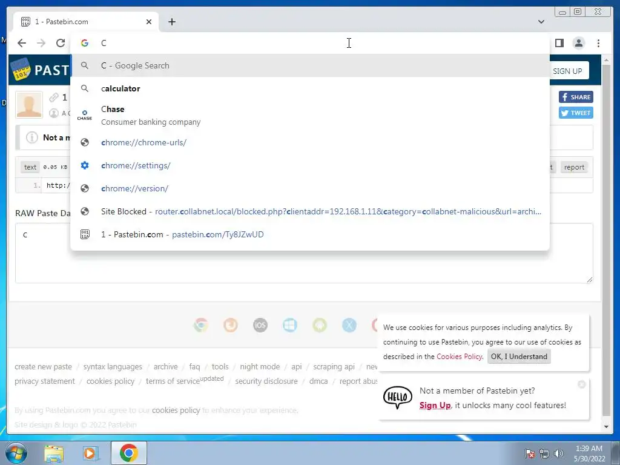Go back using the browser back arrow
620x465 pixels.
(22, 43)
